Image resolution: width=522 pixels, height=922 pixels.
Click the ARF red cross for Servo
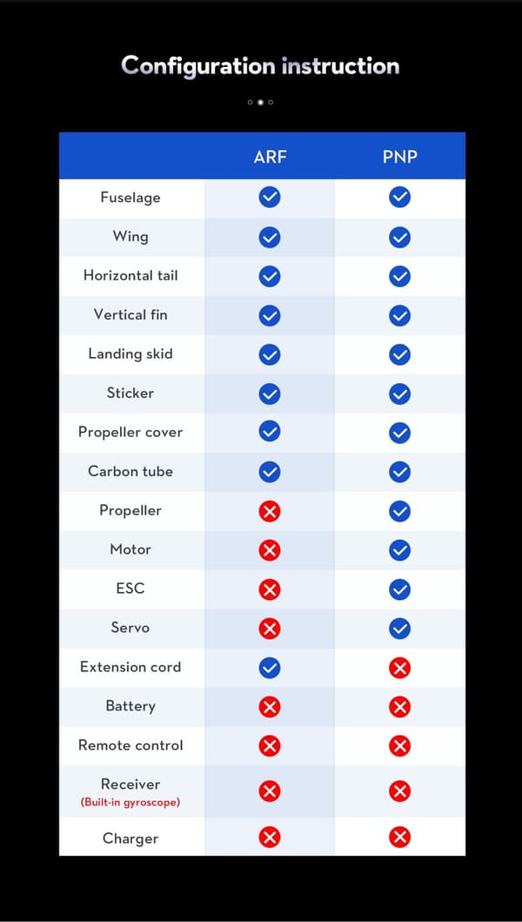[x=269, y=629]
